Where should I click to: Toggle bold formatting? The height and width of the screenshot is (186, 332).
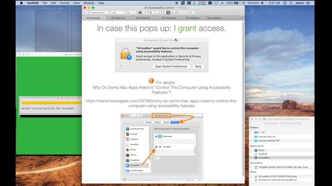pyautogui.click(x=151, y=12)
